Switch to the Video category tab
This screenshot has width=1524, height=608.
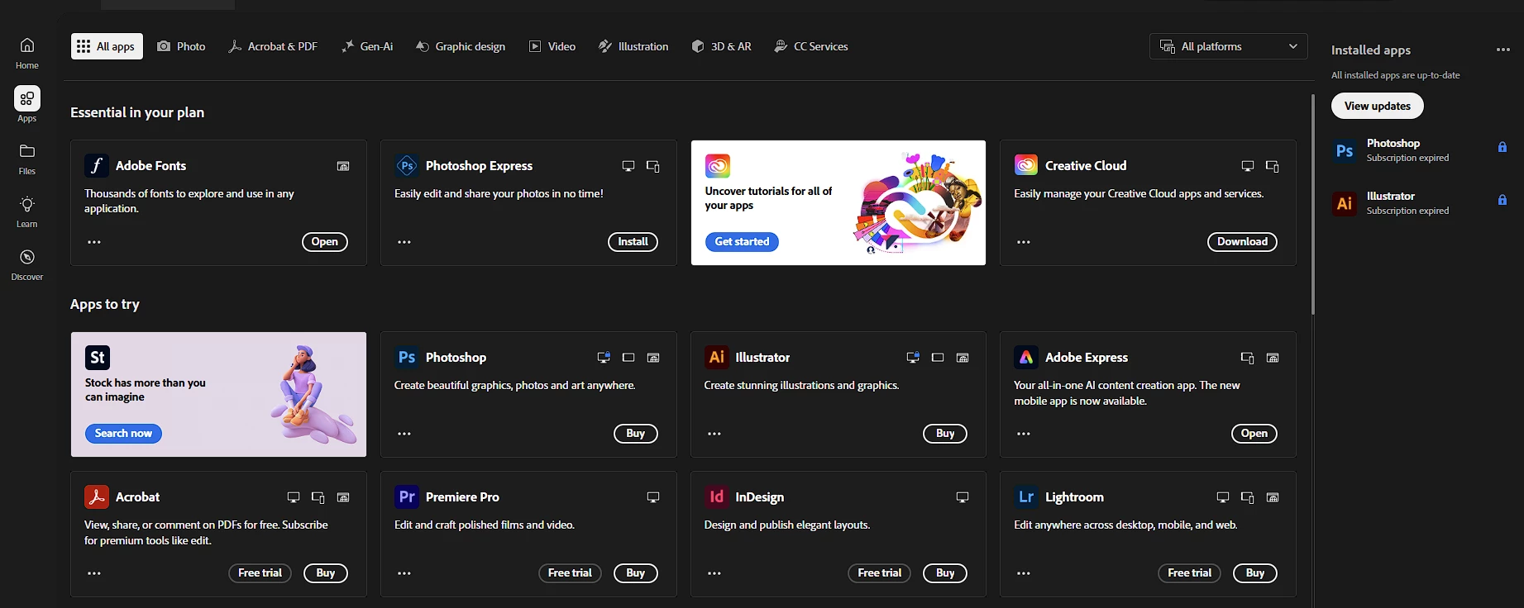point(552,46)
